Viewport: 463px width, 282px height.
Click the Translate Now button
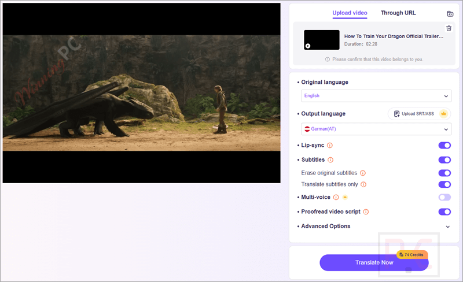(374, 262)
